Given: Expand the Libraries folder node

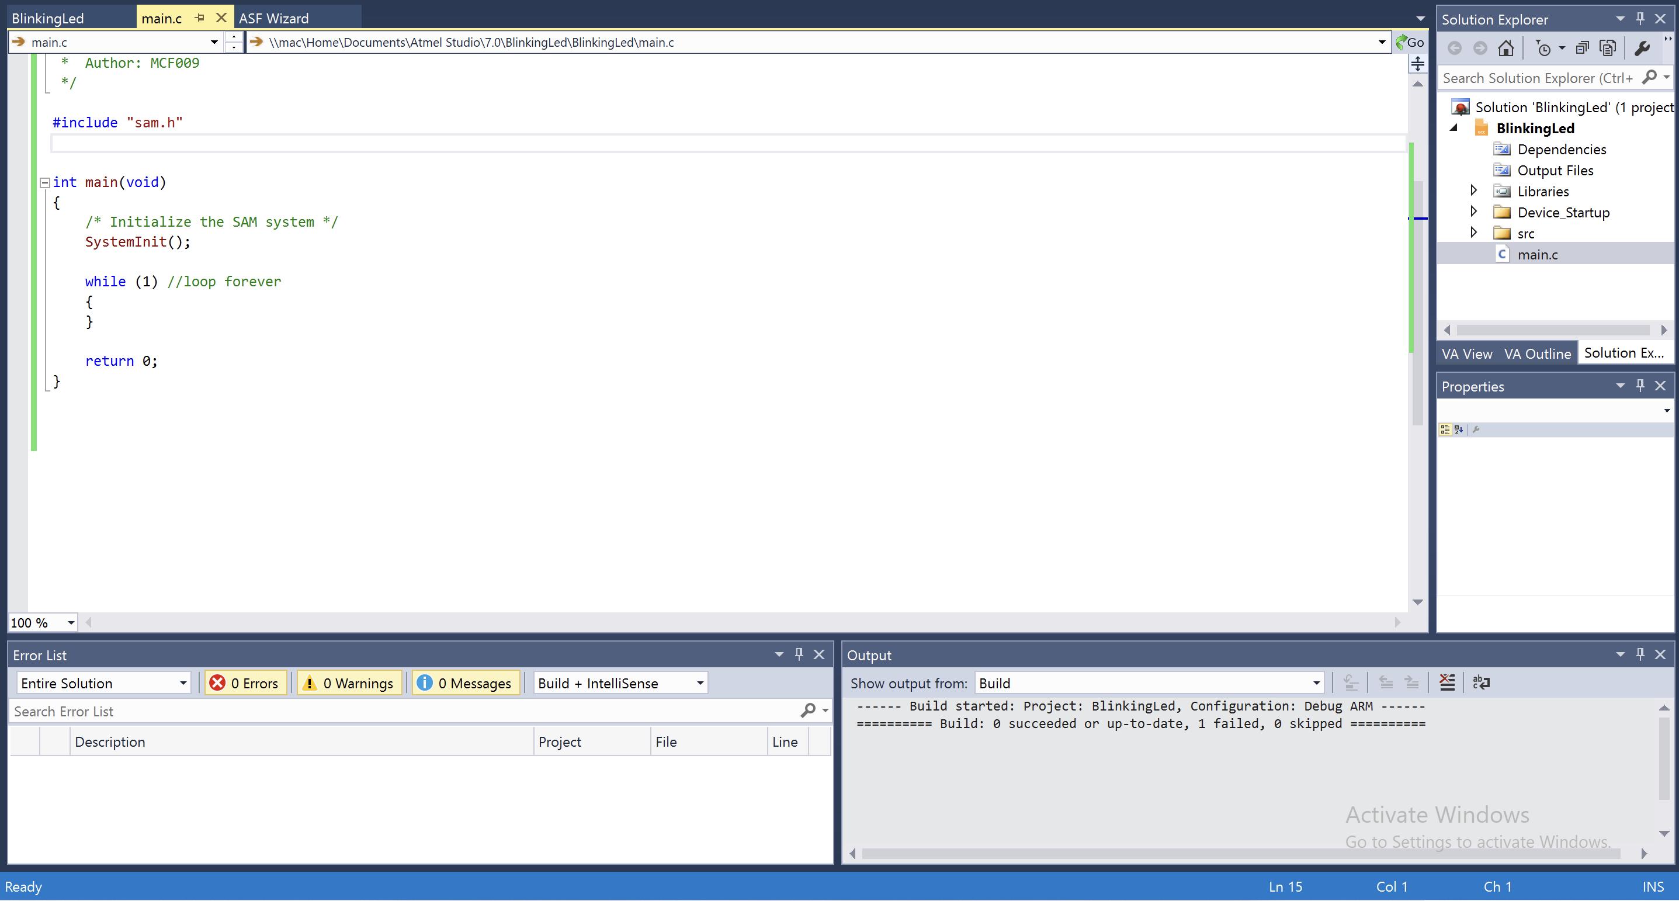Looking at the screenshot, I should pos(1473,190).
